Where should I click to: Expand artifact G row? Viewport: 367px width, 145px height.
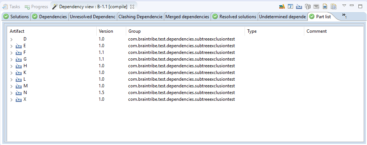click(12, 59)
